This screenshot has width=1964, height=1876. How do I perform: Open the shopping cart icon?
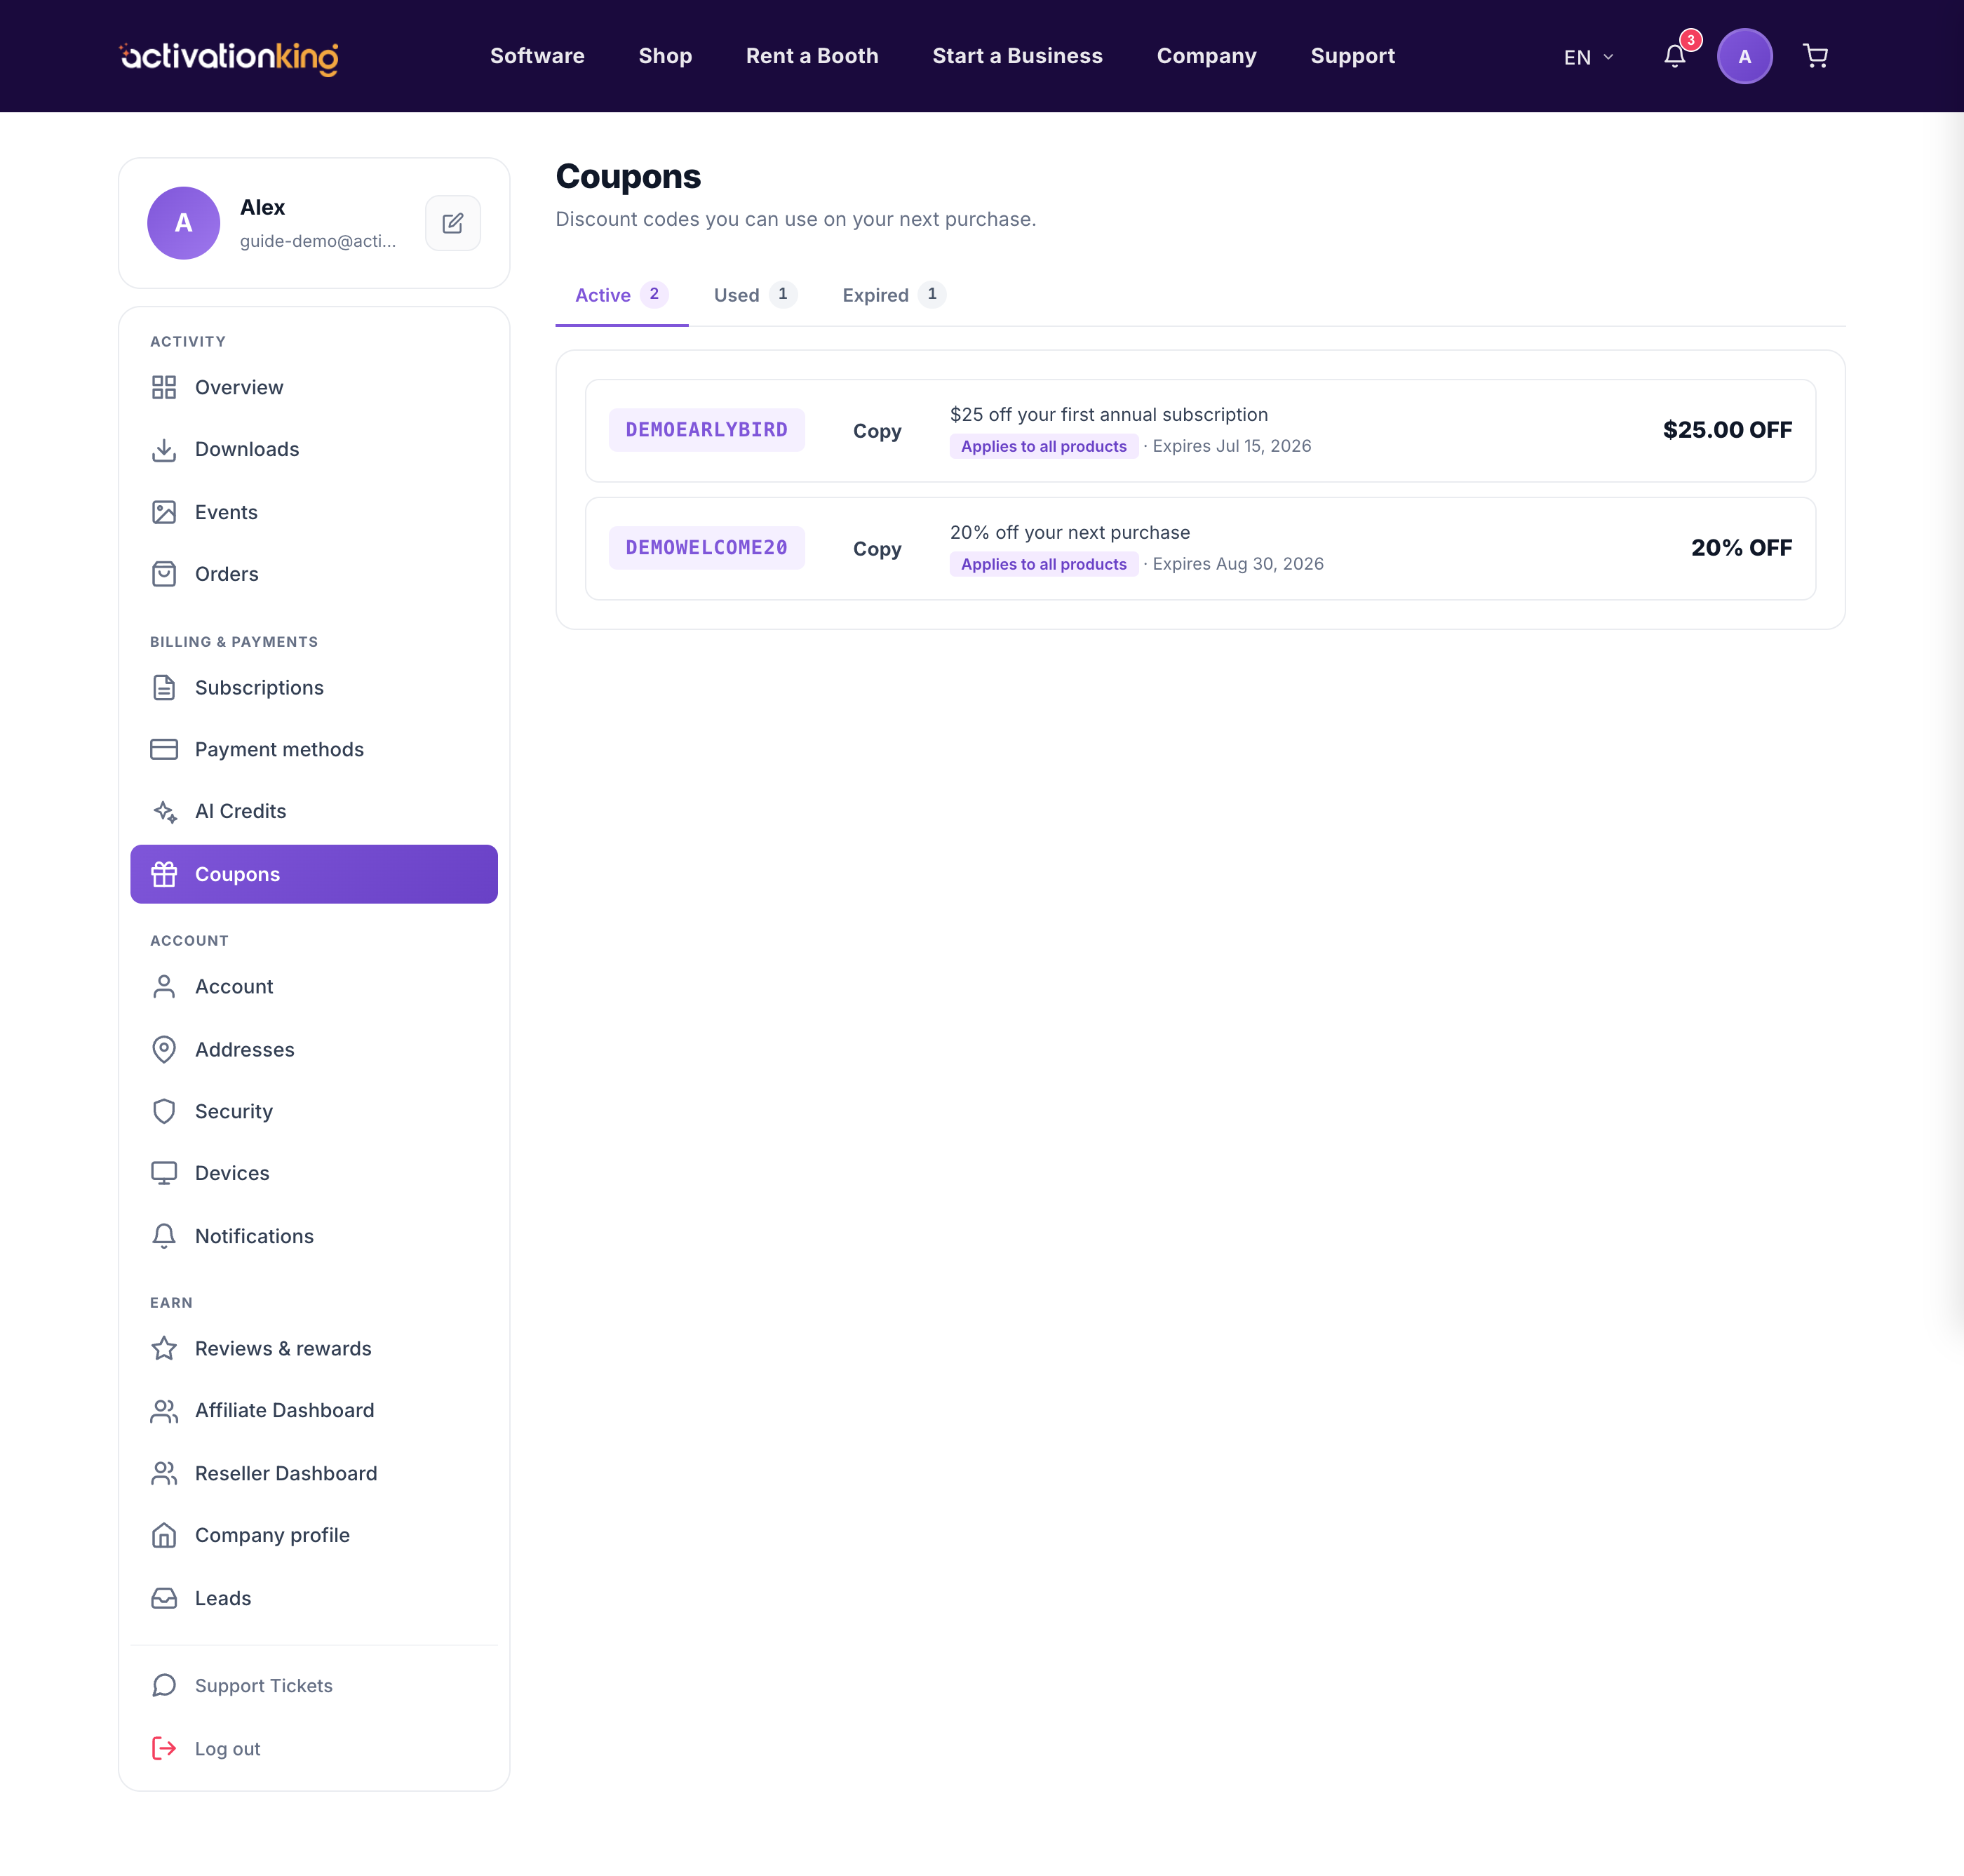(x=1815, y=56)
